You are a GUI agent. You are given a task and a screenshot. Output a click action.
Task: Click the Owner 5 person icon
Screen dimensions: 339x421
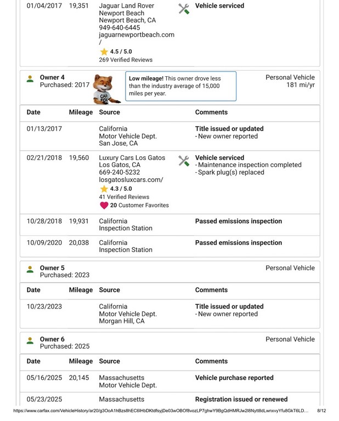(x=30, y=269)
